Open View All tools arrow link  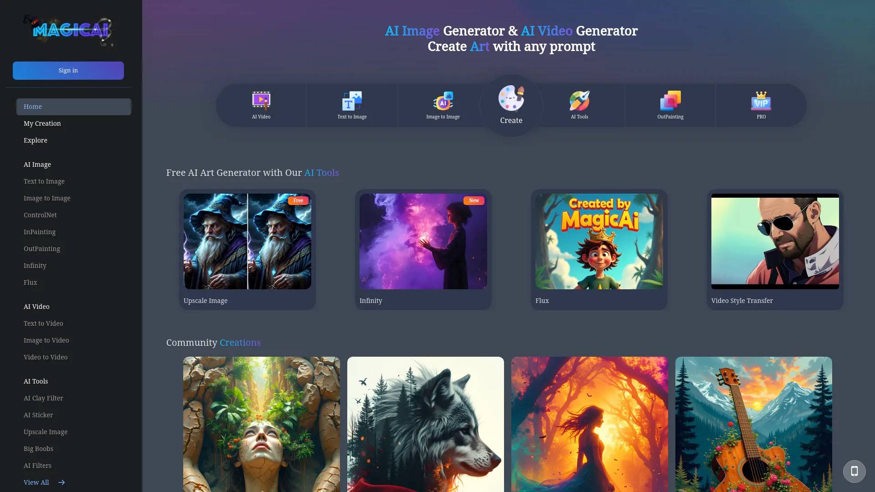pos(44,482)
